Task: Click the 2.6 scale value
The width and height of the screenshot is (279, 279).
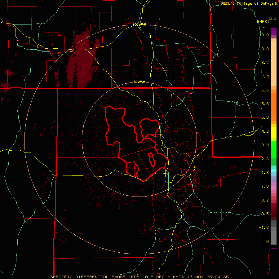Action: coord(265,159)
